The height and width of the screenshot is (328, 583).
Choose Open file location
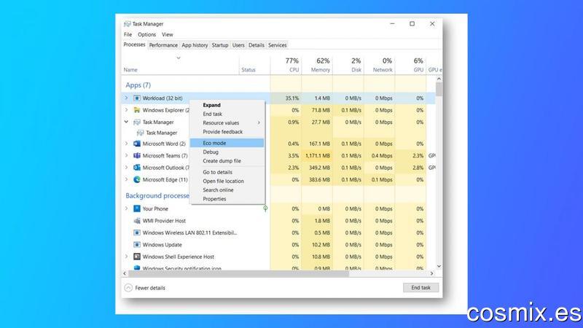click(227, 181)
